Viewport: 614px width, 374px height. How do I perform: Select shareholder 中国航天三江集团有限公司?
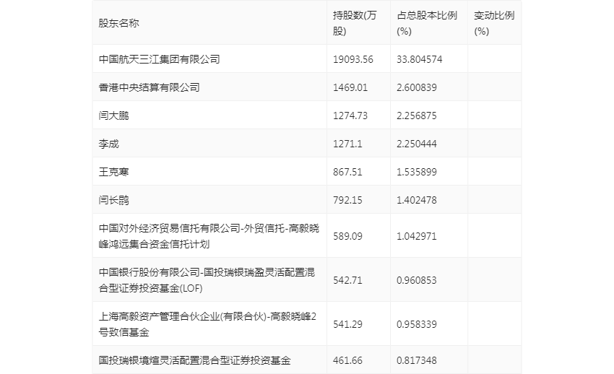159,59
